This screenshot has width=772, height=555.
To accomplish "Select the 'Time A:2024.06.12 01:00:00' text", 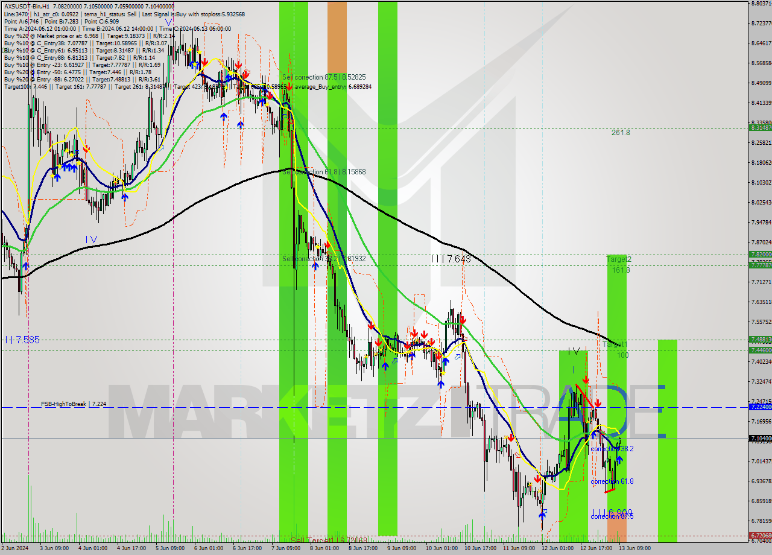I will 40,28.
